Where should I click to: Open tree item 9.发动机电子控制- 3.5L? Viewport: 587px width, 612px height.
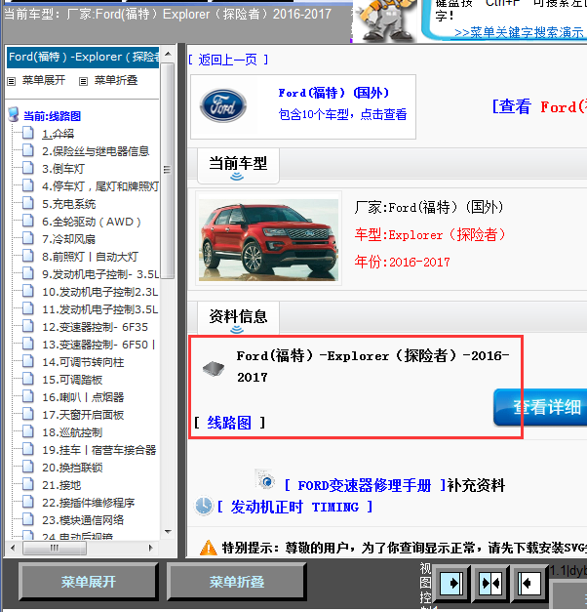coord(100,274)
